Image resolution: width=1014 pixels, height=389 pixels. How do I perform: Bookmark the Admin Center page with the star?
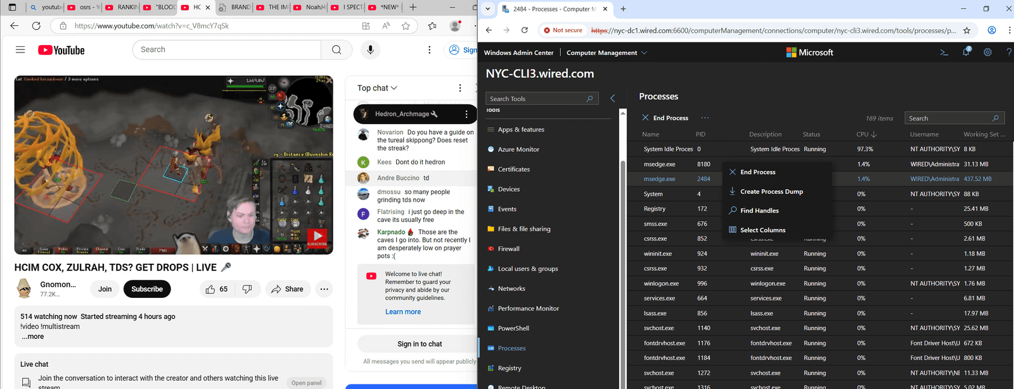(x=966, y=30)
